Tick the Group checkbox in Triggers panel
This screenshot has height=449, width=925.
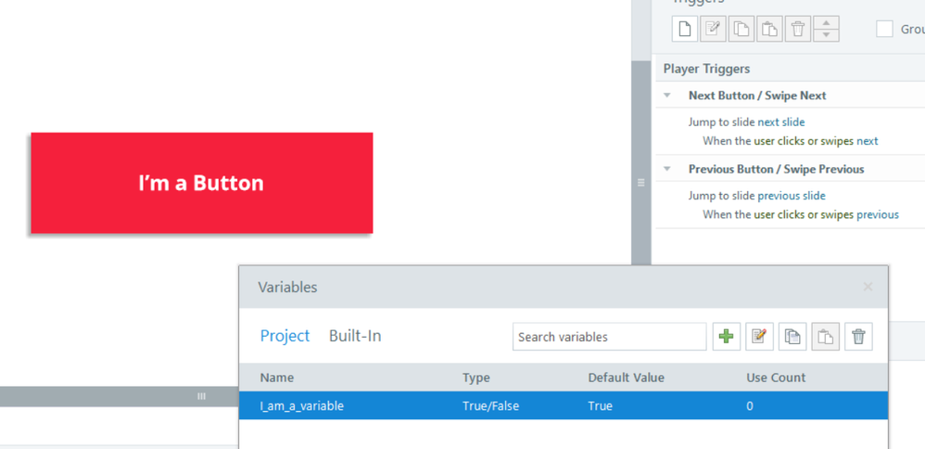pos(885,29)
